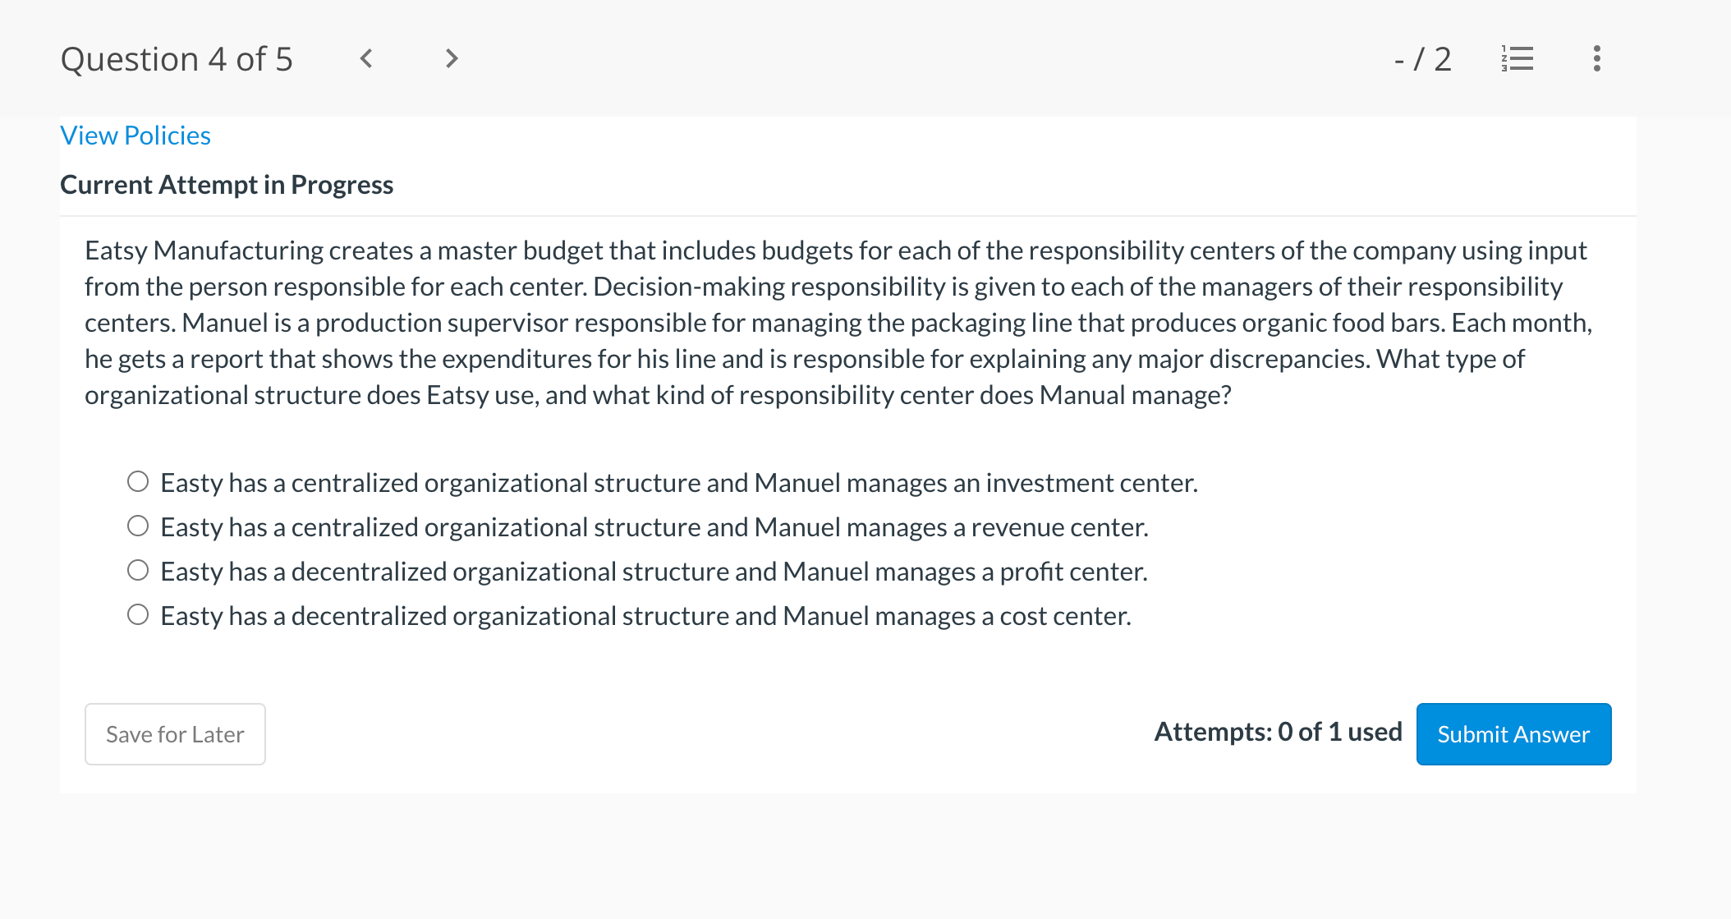Click the "Question 4 of 5" heading
1731x919 pixels.
[x=177, y=59]
